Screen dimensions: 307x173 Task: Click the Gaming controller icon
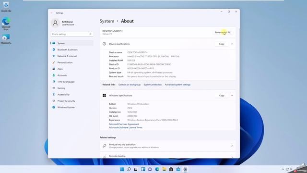pyautogui.click(x=54, y=88)
